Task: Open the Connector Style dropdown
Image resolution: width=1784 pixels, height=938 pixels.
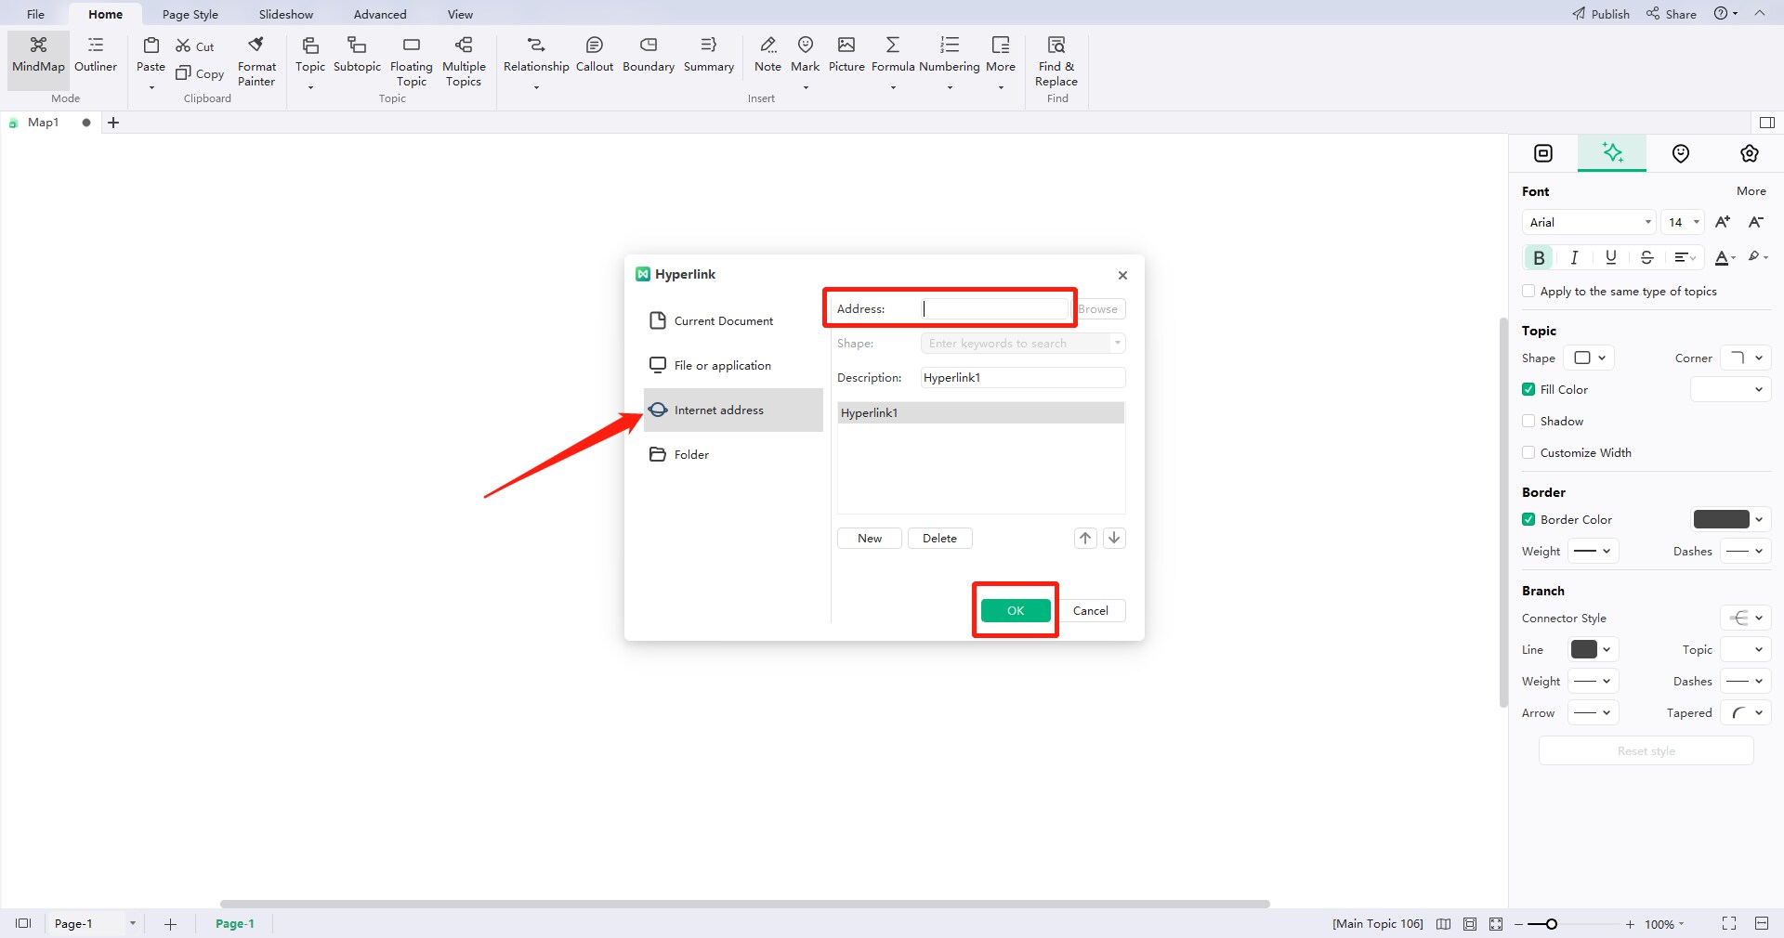Action: (x=1746, y=618)
